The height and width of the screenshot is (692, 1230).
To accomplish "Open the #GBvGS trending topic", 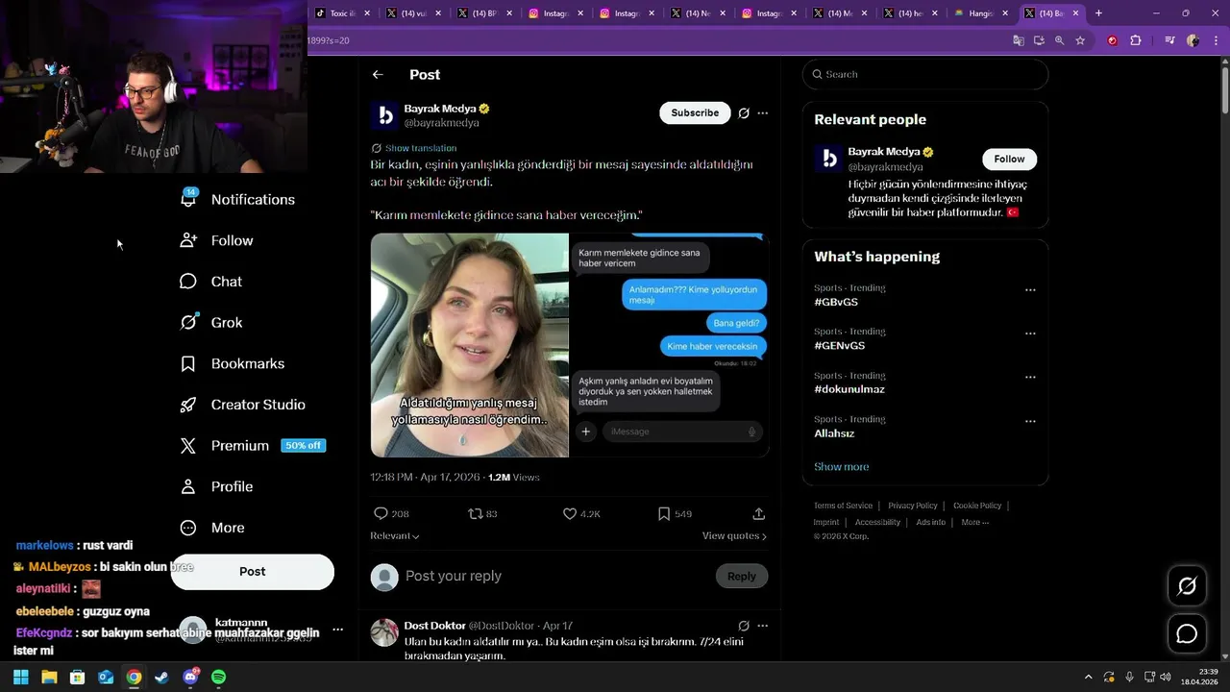I will 836,302.
